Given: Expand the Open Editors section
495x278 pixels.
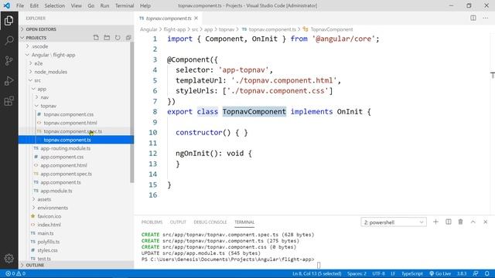Looking at the screenshot, I should (x=76, y=29).
